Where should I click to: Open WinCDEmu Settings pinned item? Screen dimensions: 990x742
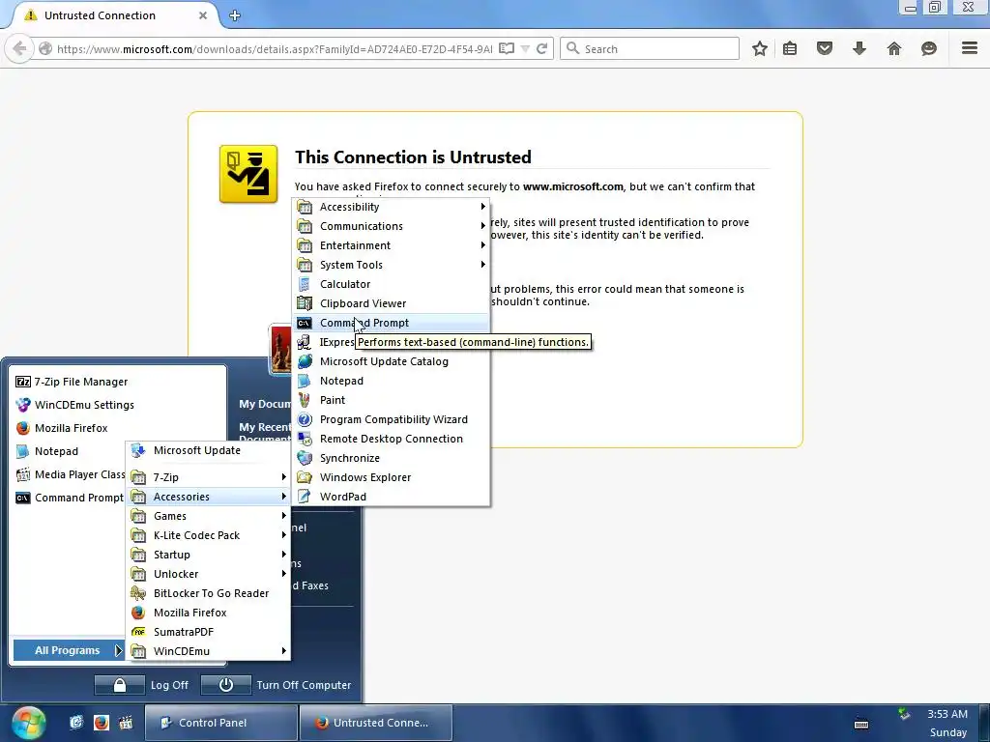point(118,405)
